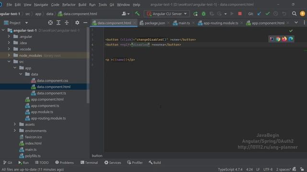307x172 pixels.
Task: Rerun Angular CLI Server green icon
Action: tap(195, 14)
